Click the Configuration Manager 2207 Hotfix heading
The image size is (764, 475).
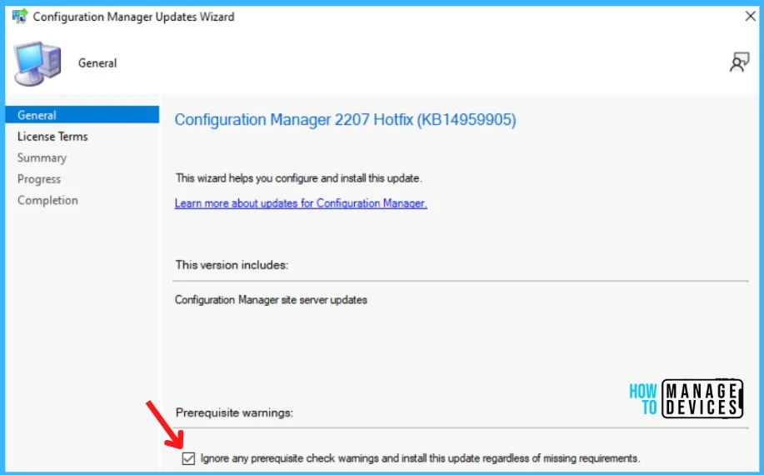tap(345, 120)
